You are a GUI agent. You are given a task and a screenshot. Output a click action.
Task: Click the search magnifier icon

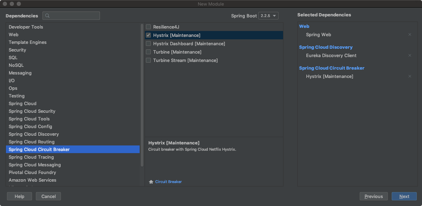(x=47, y=16)
